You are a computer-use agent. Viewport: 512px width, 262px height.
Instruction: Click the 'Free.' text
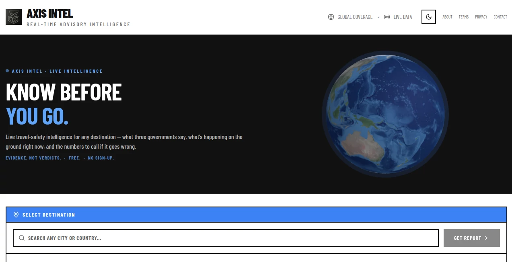click(75, 158)
